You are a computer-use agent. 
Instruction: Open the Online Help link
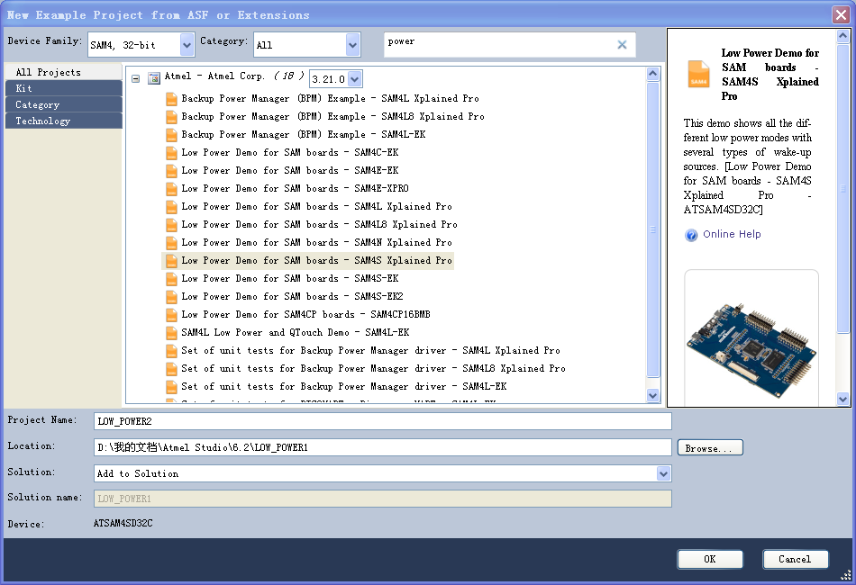[732, 234]
